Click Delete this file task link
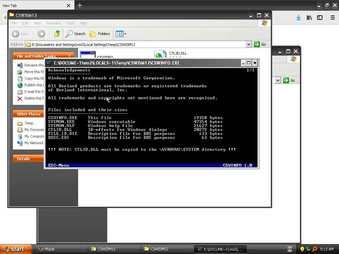This screenshot has height=254, width=339. tap(34, 98)
